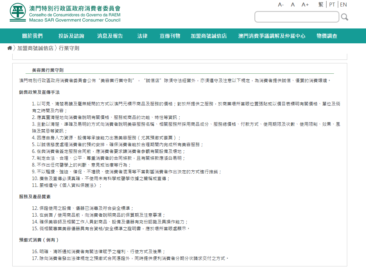Switch language to EN English
Viewport: 366px width, 269px height.
(343, 5)
